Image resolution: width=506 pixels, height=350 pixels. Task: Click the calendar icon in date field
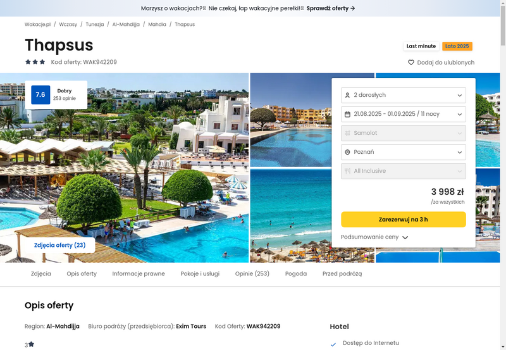347,115
